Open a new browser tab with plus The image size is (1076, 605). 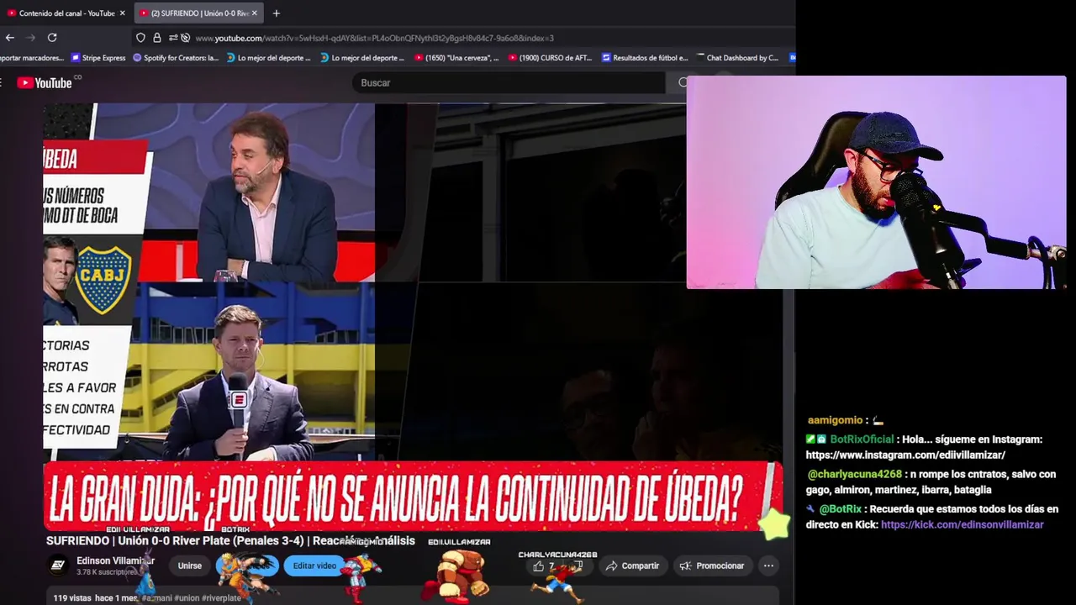coord(276,13)
